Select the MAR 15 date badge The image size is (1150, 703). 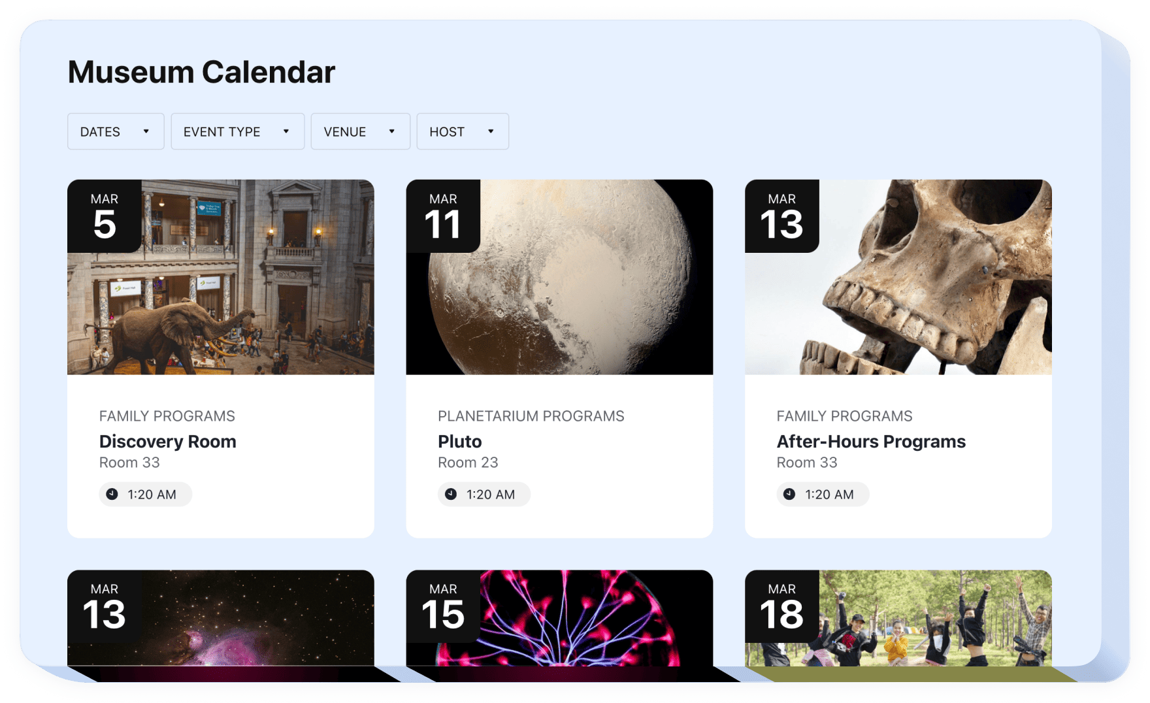443,606
